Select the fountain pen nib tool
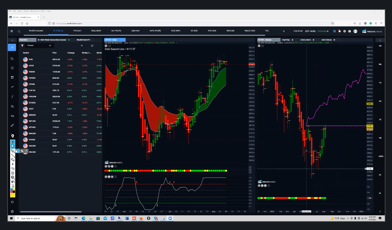The height and width of the screenshot is (230, 392). 12,136
